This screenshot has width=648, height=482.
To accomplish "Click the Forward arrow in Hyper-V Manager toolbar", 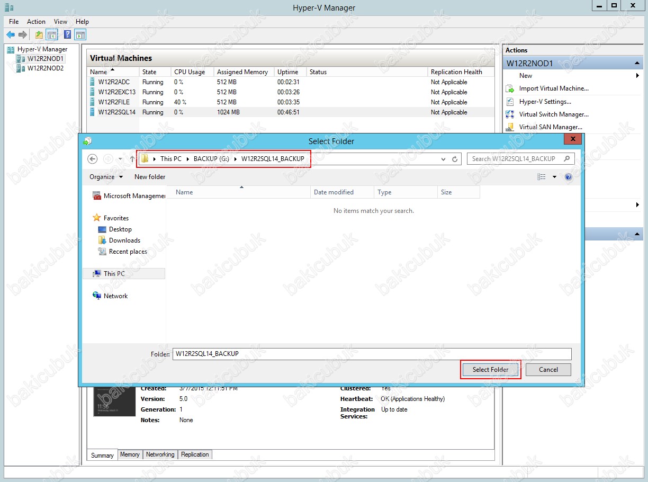I will point(23,35).
